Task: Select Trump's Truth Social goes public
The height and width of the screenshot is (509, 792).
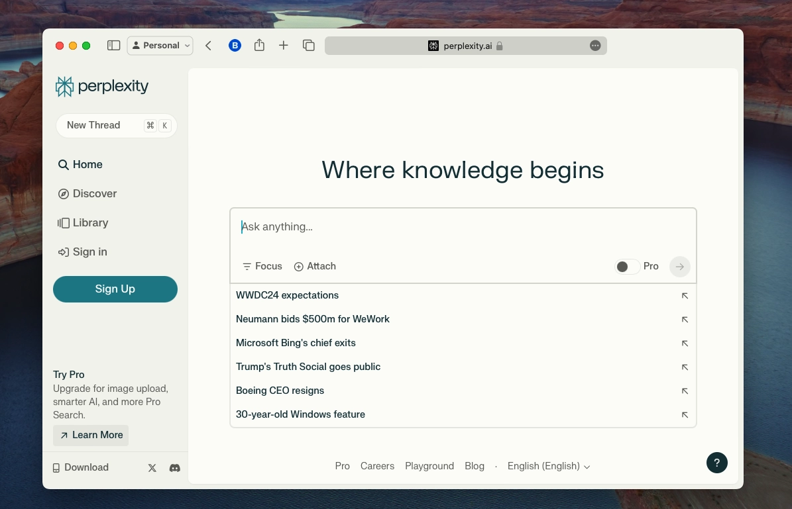Action: coord(463,367)
